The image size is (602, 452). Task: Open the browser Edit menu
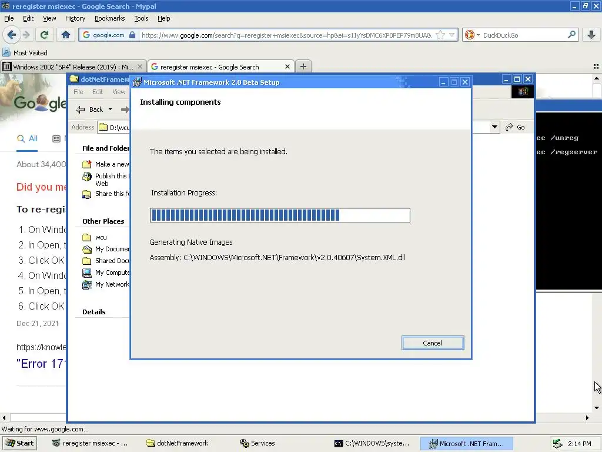point(28,18)
